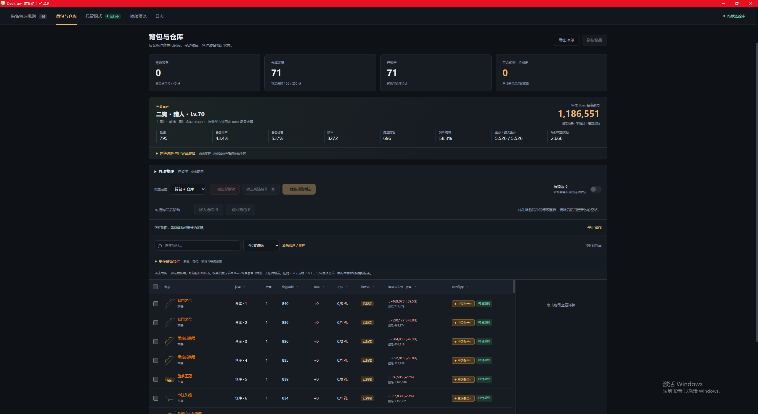Click the bow icon in the 仓库·1 row
This screenshot has width=758, height=414.
170,304
